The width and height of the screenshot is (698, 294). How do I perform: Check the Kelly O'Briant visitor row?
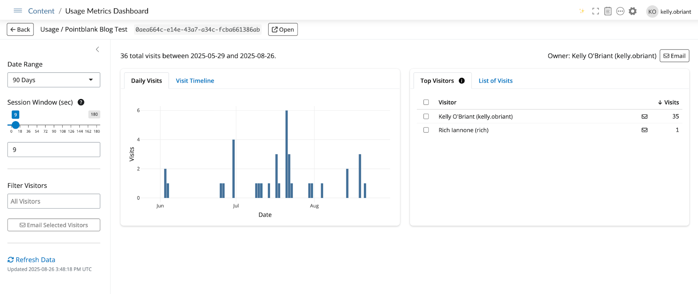click(x=426, y=117)
